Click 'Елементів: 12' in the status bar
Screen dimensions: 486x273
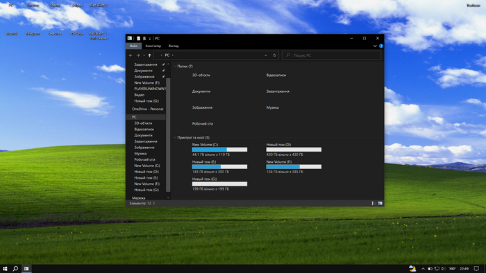click(140, 204)
